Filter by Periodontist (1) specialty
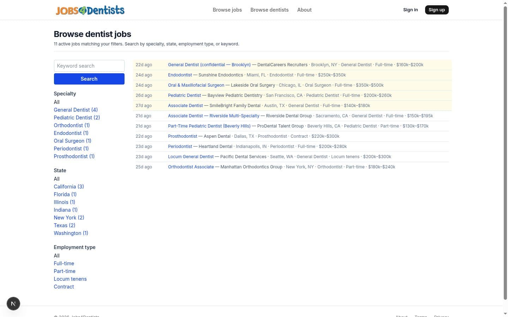This screenshot has width=508, height=317. 71,149
